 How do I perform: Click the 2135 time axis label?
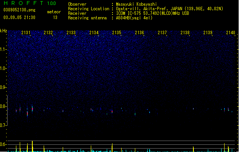pos(117,33)
